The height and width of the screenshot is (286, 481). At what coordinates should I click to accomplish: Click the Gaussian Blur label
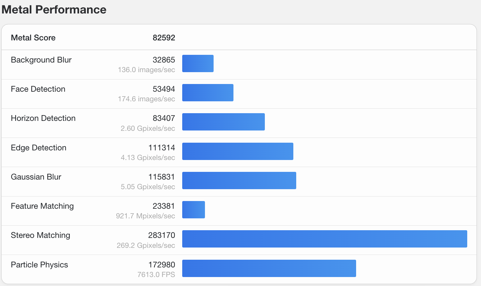[x=36, y=177]
